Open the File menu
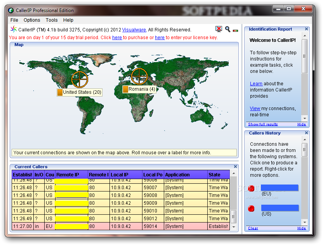The width and height of the screenshot is (323, 245). 14,20
